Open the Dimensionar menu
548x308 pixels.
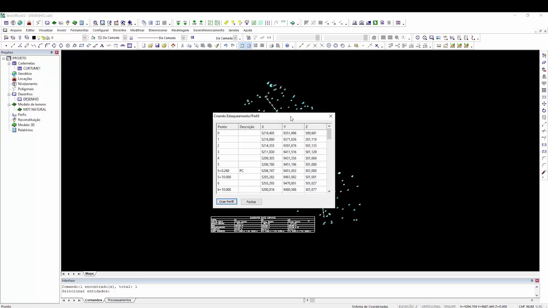158,30
